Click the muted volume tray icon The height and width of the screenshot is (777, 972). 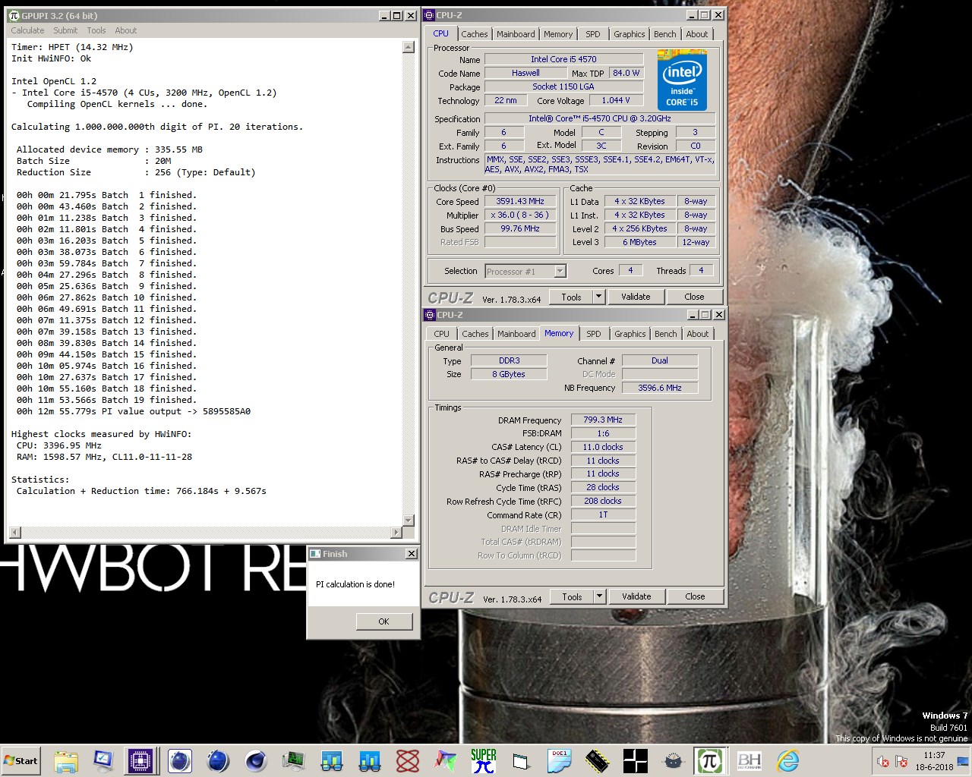[882, 761]
